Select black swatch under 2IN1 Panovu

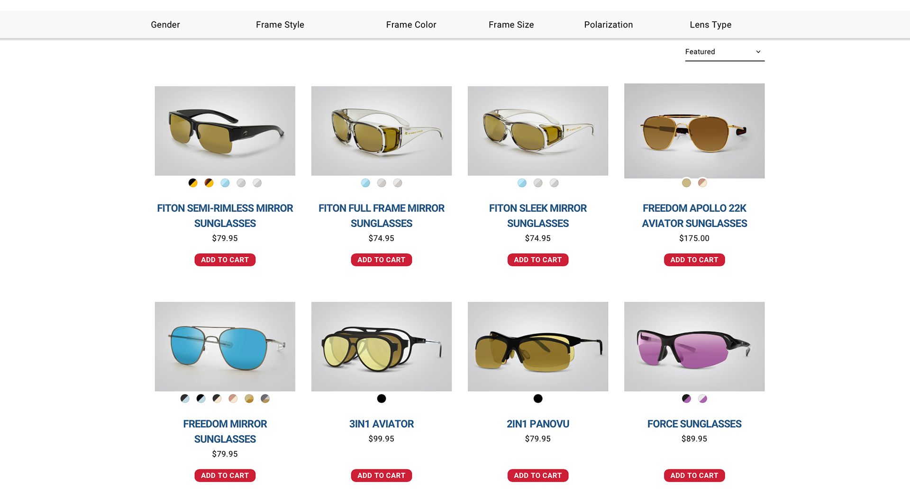538,399
